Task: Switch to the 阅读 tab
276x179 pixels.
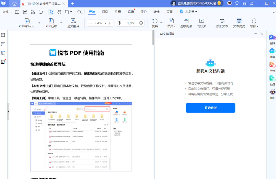Action: [105, 12]
